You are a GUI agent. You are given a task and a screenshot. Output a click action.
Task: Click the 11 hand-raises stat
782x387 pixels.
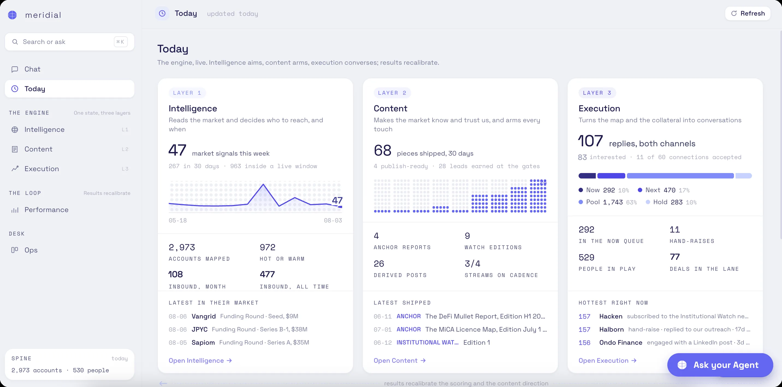click(692, 235)
